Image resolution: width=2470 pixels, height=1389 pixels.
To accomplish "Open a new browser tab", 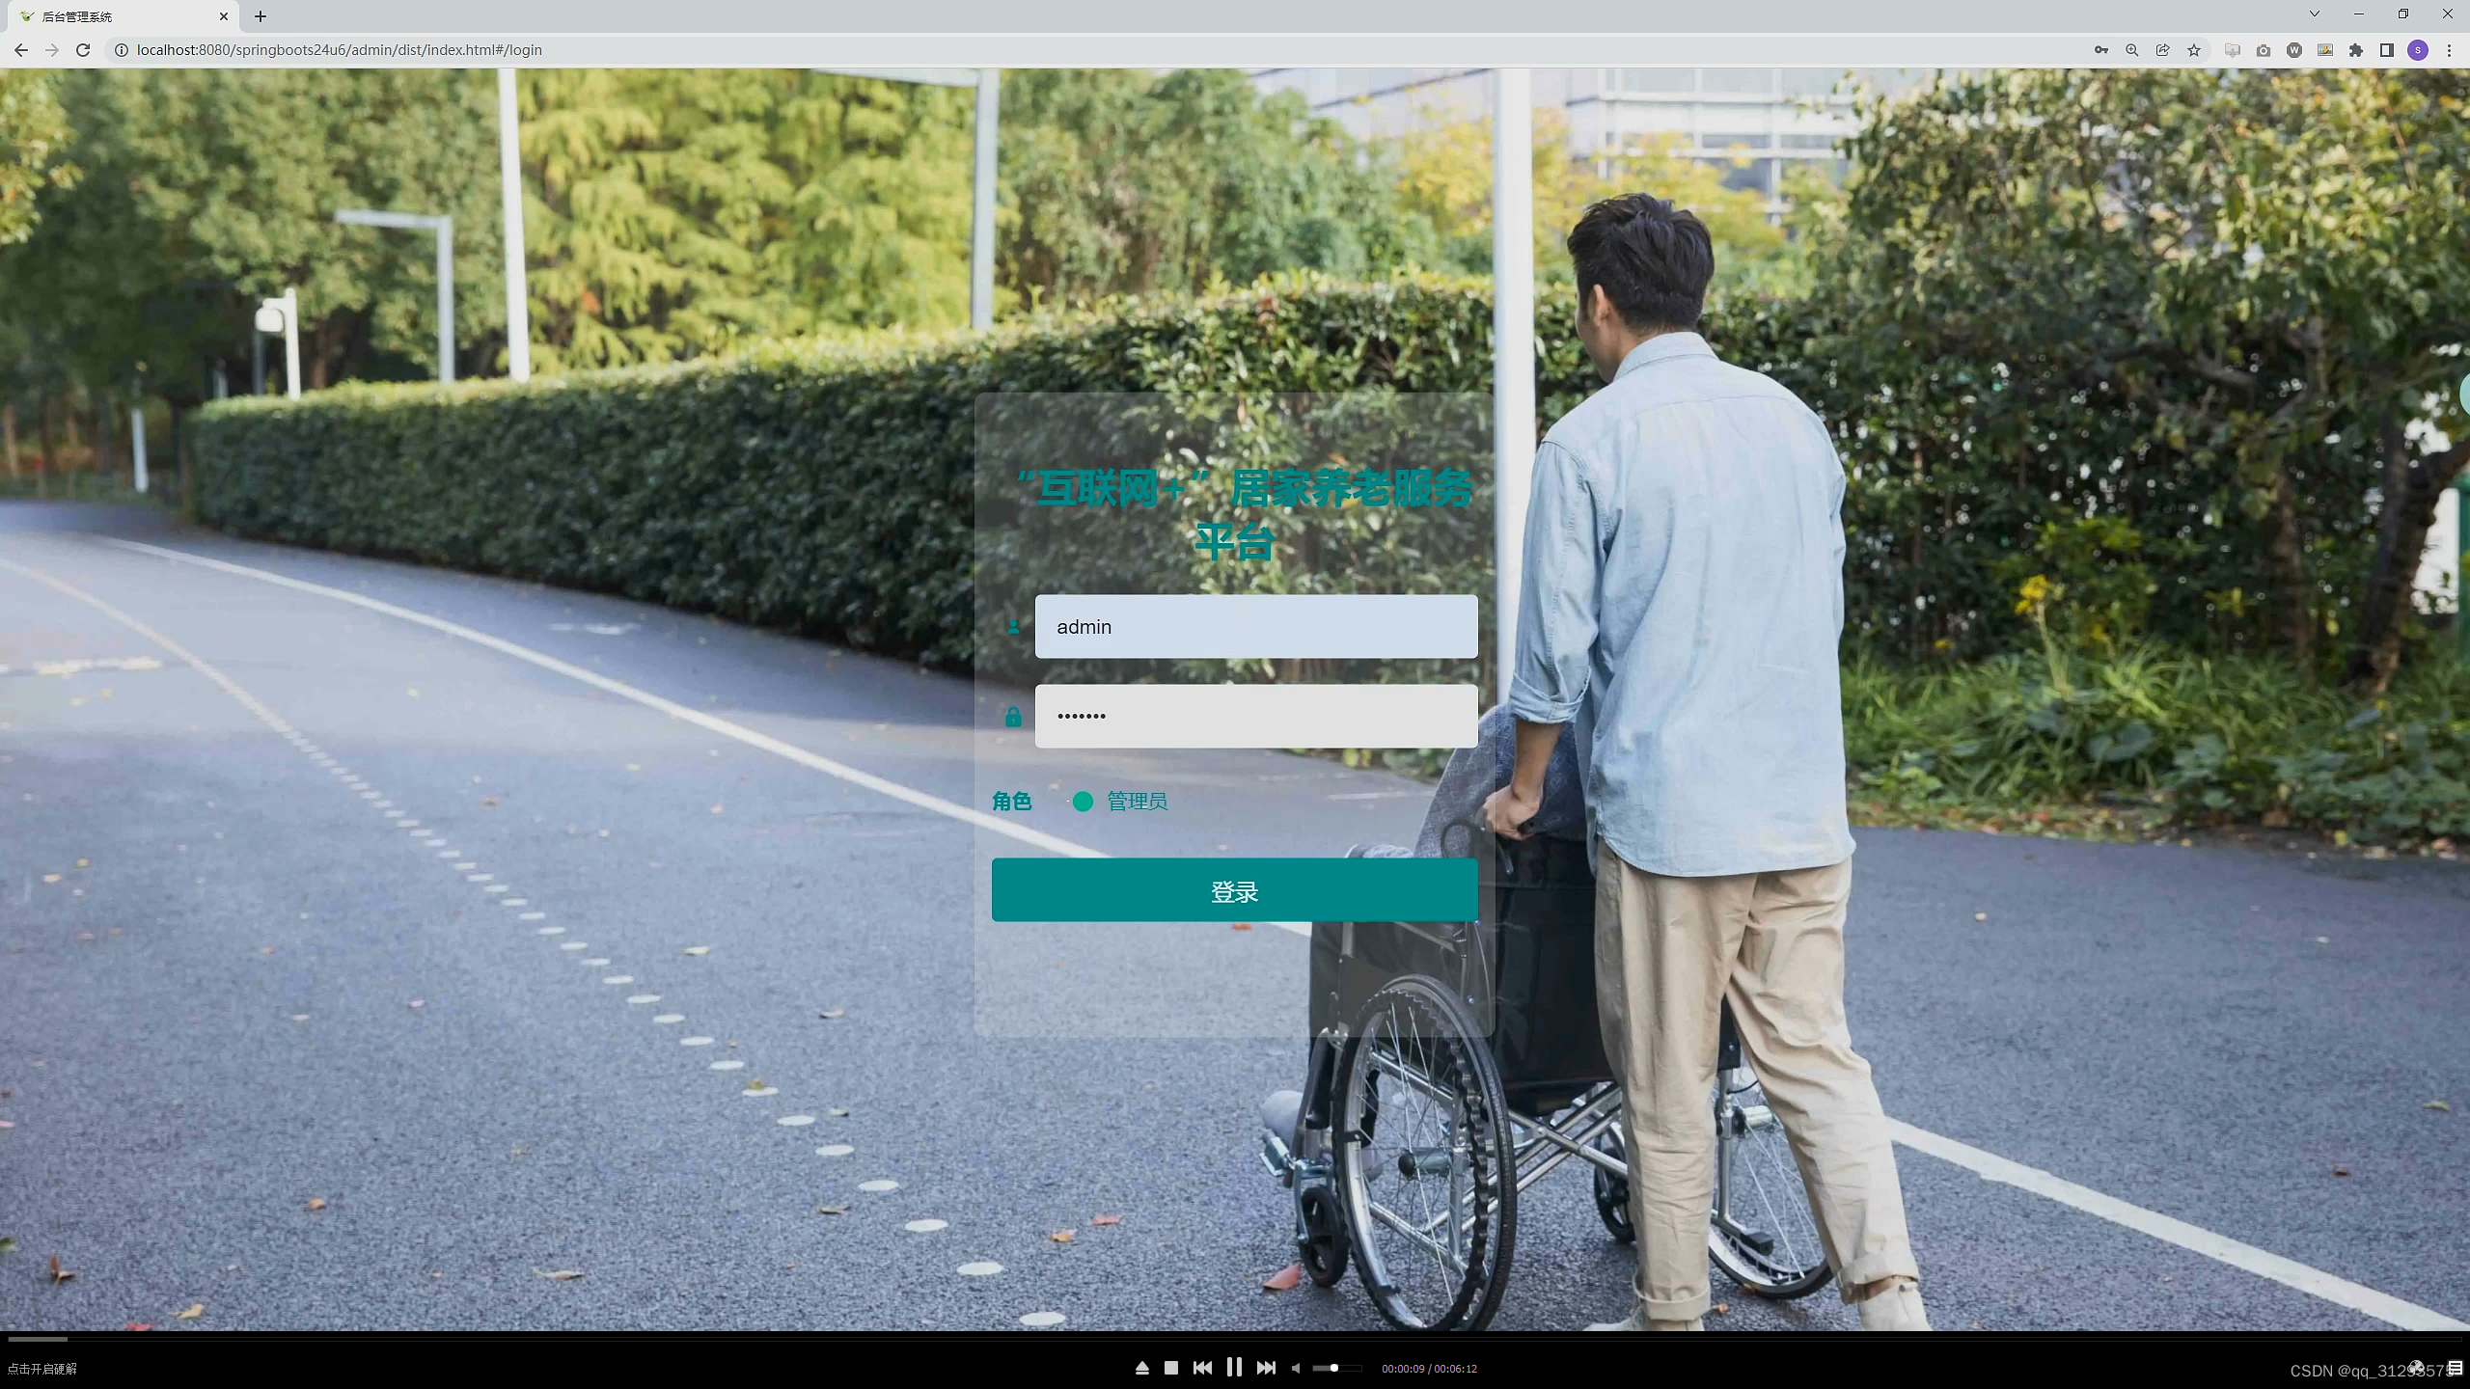I will click(261, 16).
